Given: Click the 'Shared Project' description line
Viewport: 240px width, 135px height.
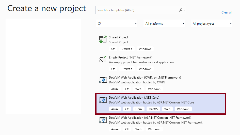Looking at the screenshot, I should (118, 42).
